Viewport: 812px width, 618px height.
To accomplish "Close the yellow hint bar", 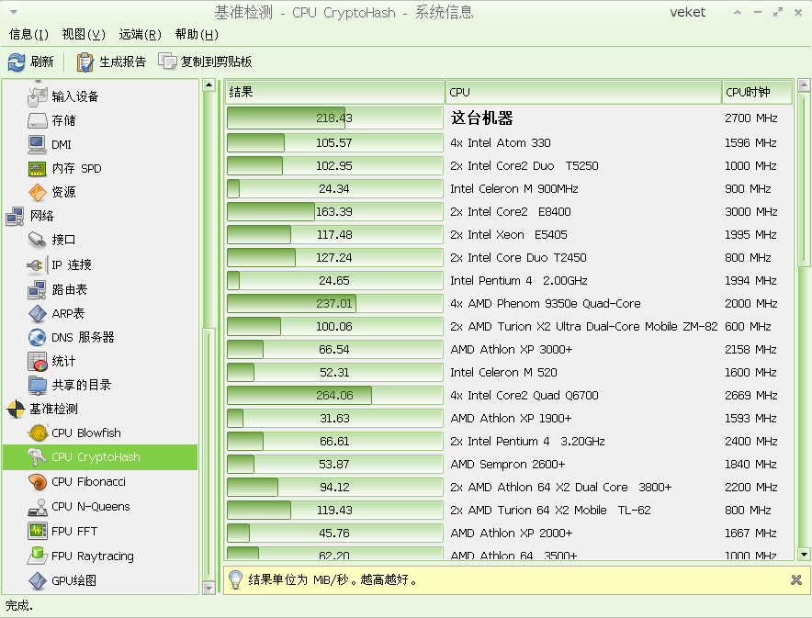I will pos(796,579).
